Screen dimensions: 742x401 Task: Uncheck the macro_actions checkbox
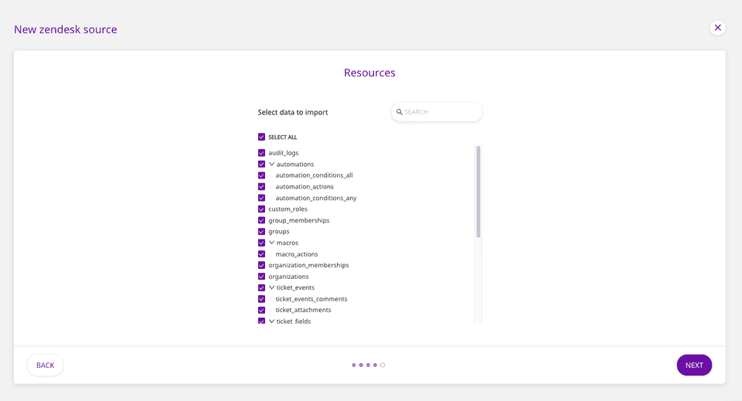(261, 254)
